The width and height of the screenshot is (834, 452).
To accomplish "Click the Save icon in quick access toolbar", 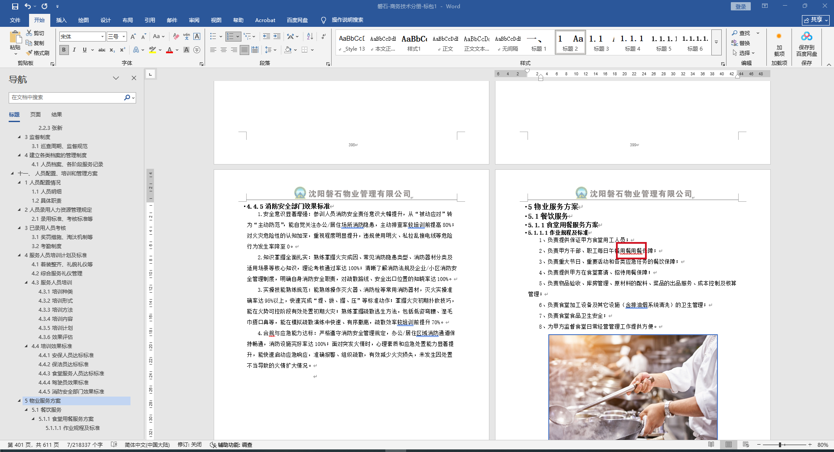I will click(15, 6).
